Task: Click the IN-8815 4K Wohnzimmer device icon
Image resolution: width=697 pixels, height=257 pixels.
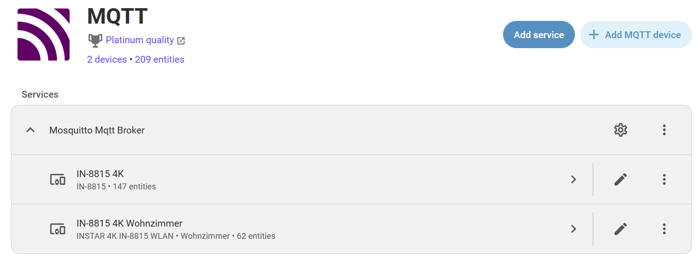Action: click(58, 229)
